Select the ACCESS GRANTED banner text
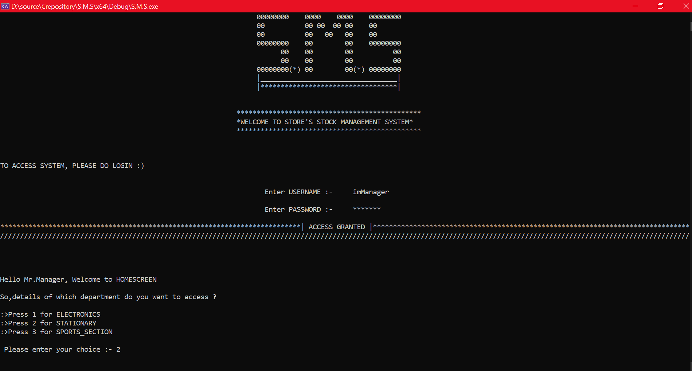 [x=336, y=226]
